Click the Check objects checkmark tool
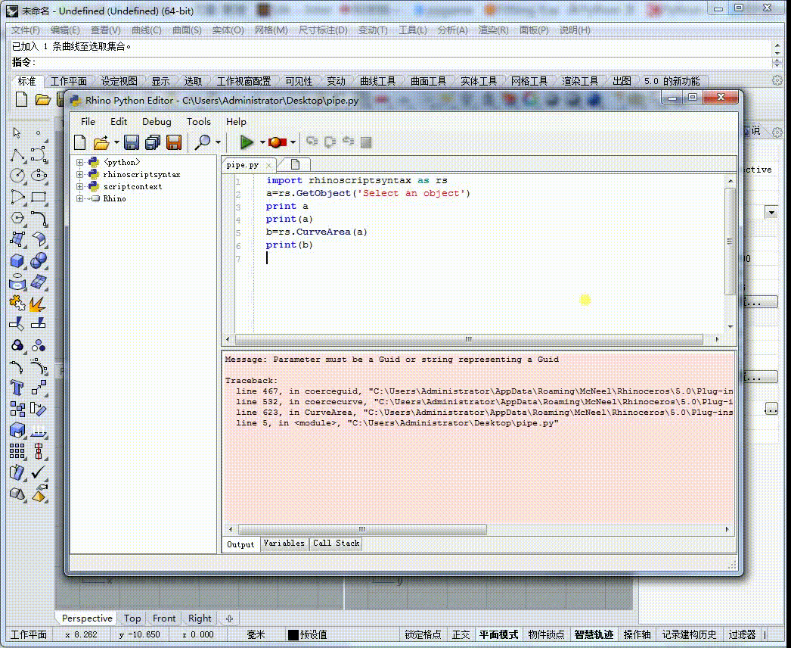Image resolution: width=791 pixels, height=648 pixels. click(x=39, y=472)
